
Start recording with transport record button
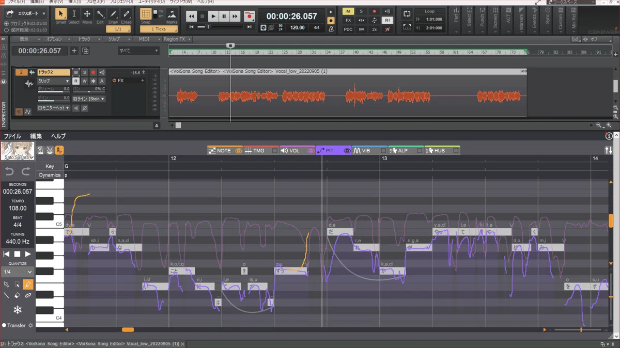coord(250,17)
